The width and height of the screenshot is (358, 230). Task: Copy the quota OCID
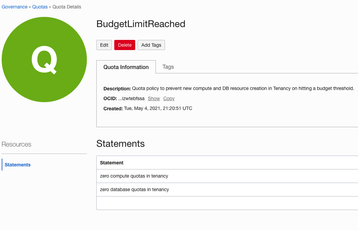[x=169, y=98]
